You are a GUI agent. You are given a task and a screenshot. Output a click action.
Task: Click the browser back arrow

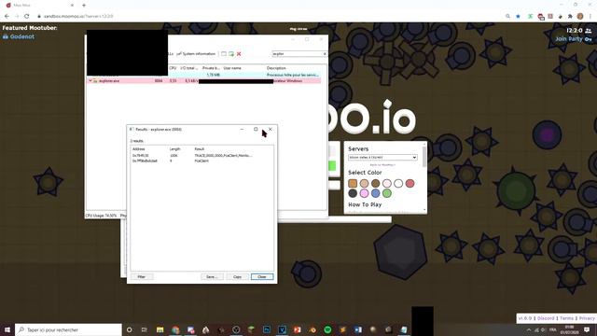pos(7,16)
